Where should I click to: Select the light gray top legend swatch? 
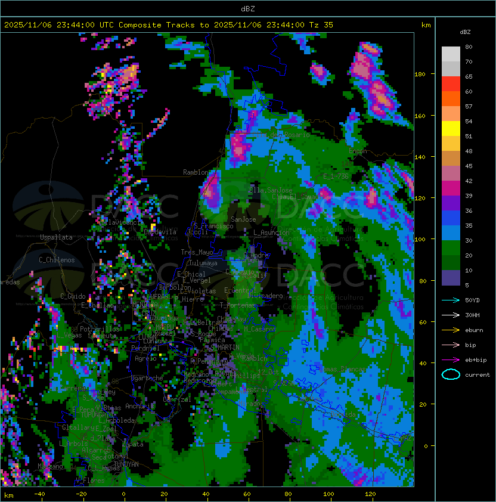[451, 54]
